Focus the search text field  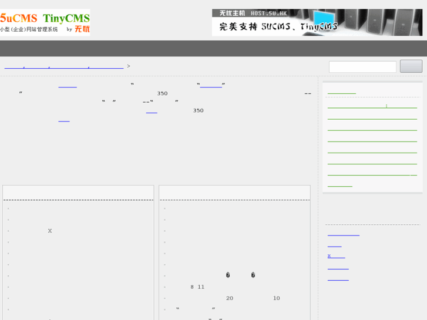coord(362,67)
